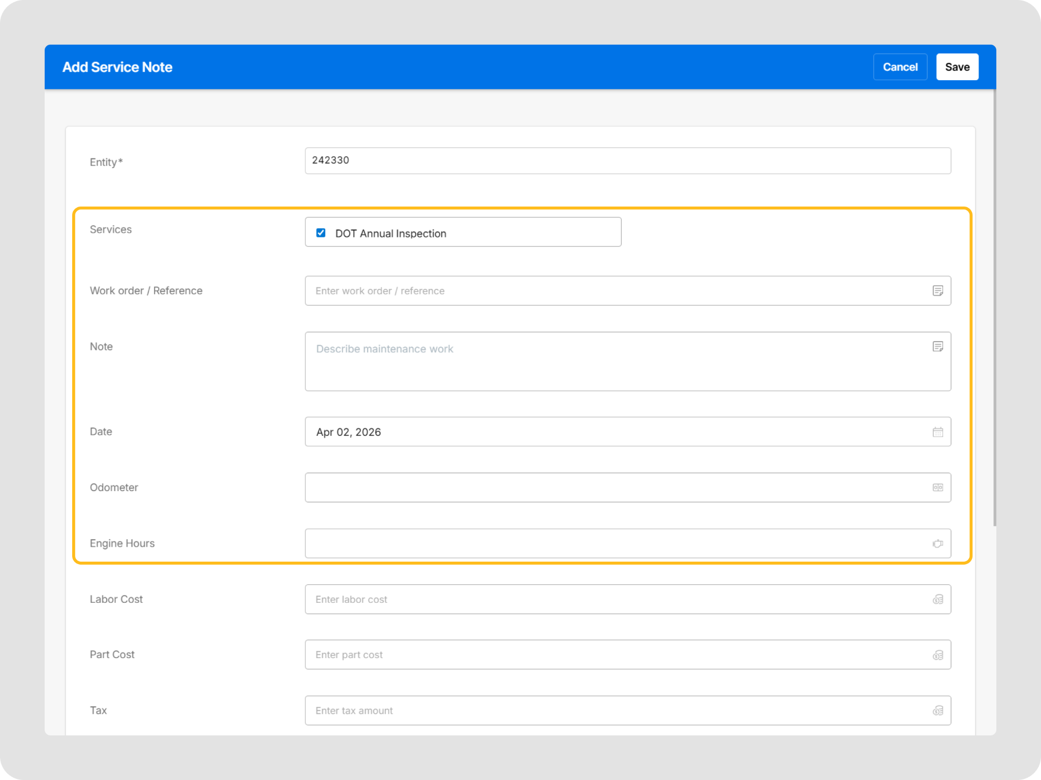This screenshot has height=780, width=1041.
Task: Uncheck the DOT Annual Inspection checkbox
Action: coord(321,233)
